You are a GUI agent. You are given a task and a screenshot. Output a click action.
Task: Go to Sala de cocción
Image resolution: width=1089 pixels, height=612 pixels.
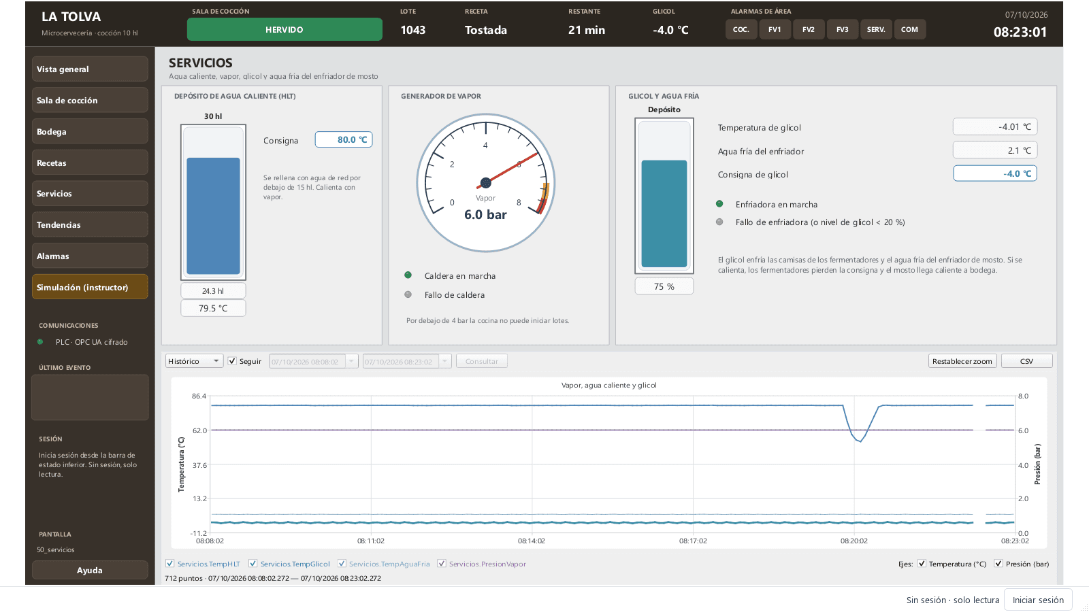[90, 100]
